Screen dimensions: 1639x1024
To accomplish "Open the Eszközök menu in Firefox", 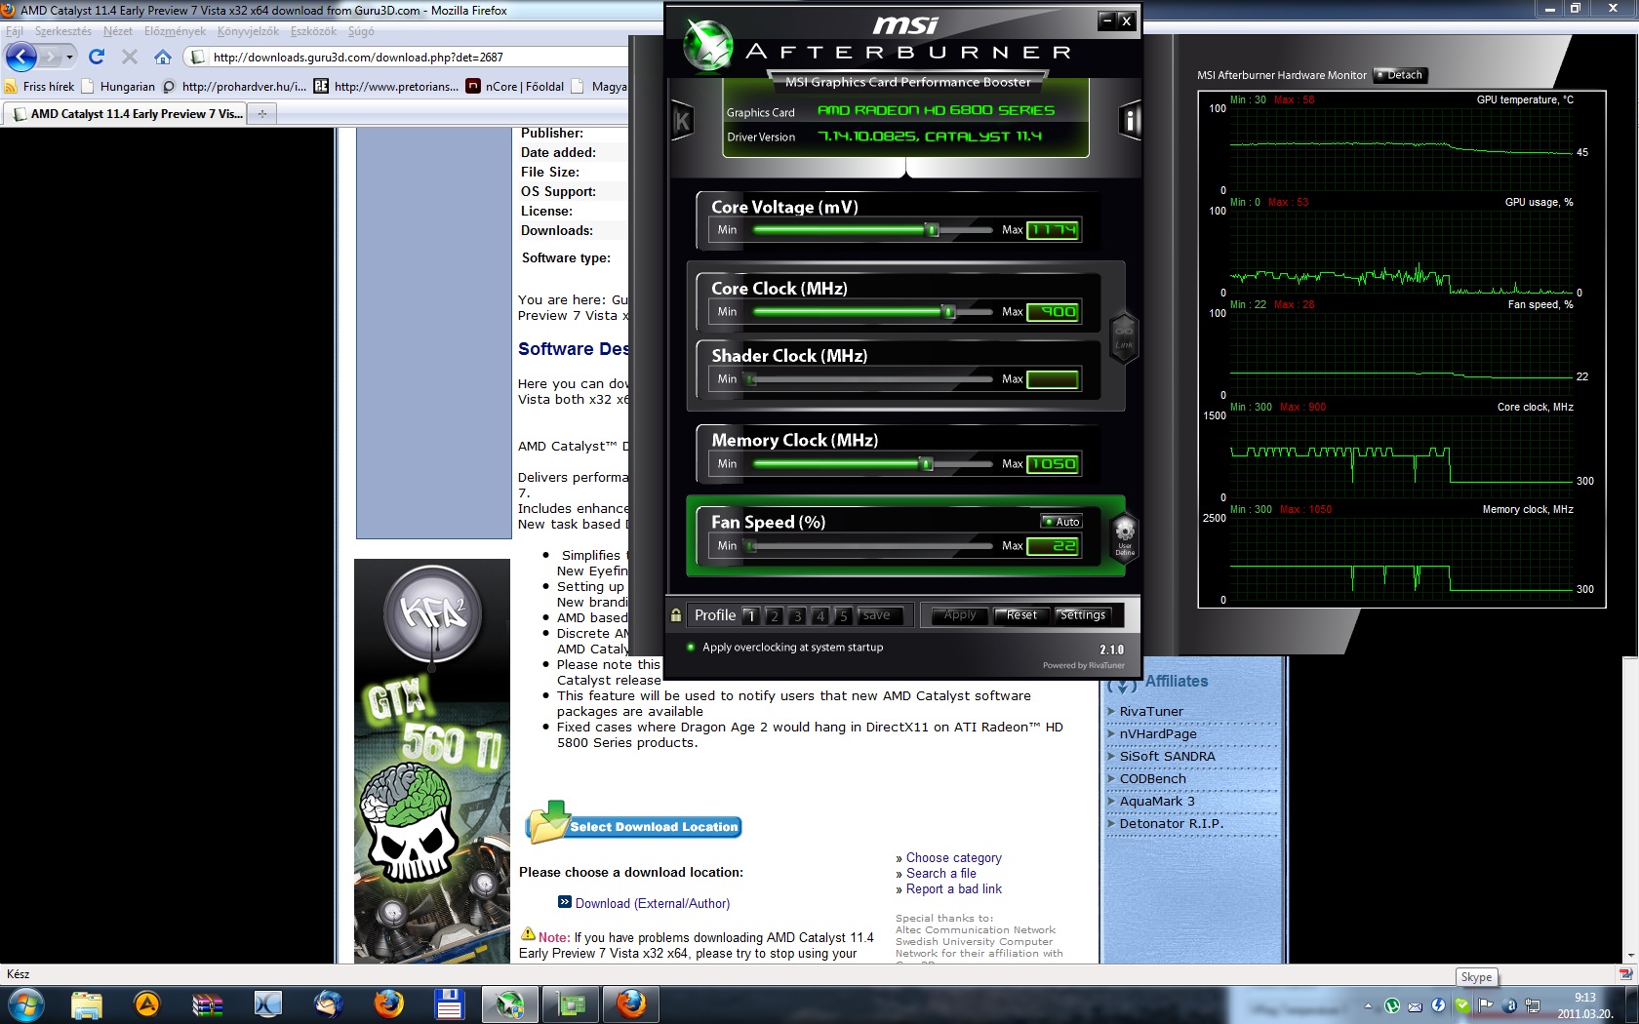I will pos(313,31).
